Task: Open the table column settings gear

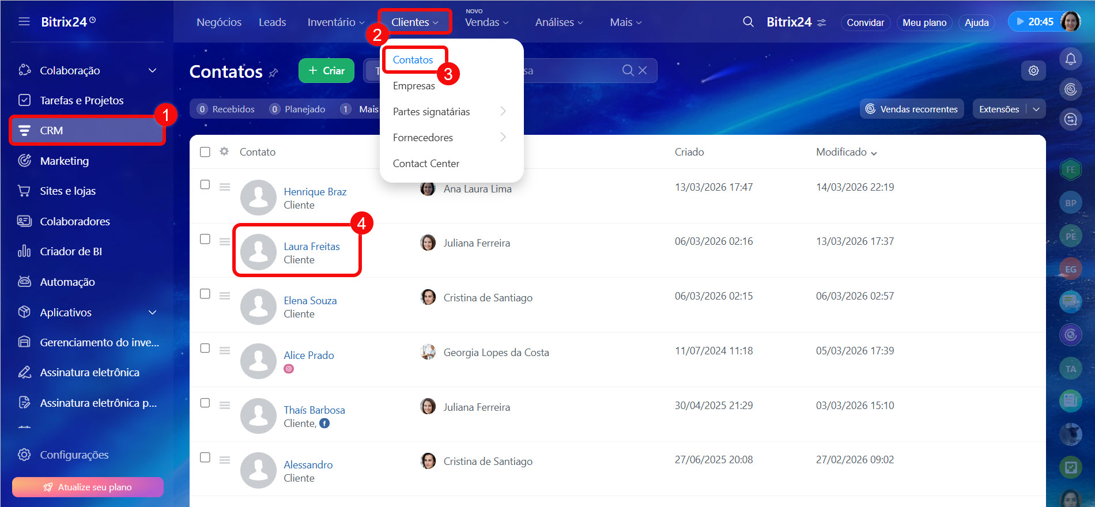Action: point(224,152)
